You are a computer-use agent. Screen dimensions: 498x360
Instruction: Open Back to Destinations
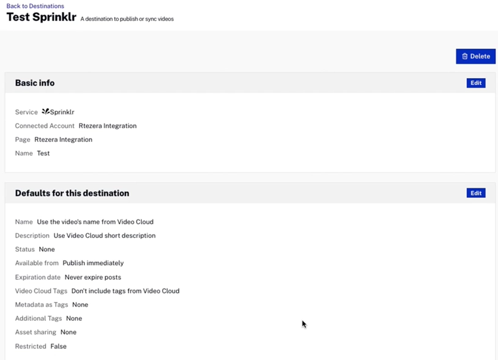click(34, 6)
